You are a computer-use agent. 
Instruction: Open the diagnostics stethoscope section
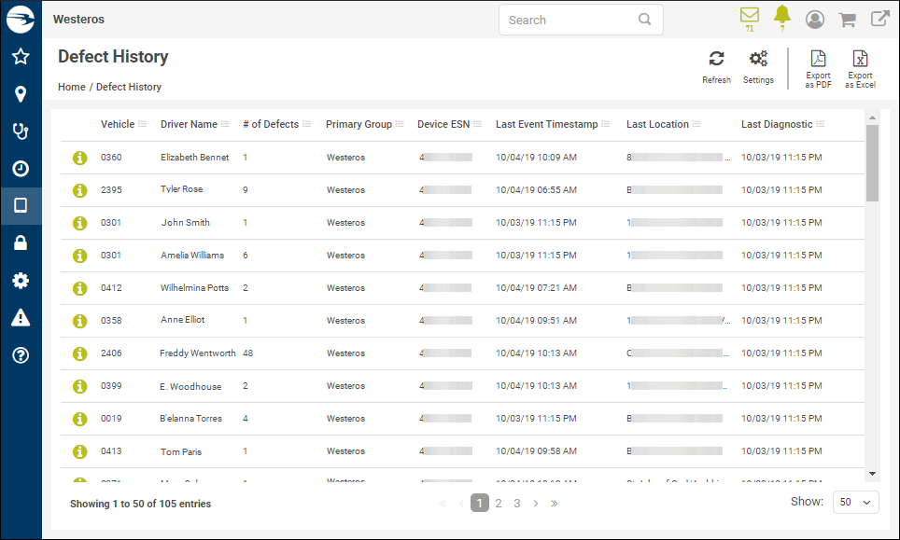pos(21,132)
